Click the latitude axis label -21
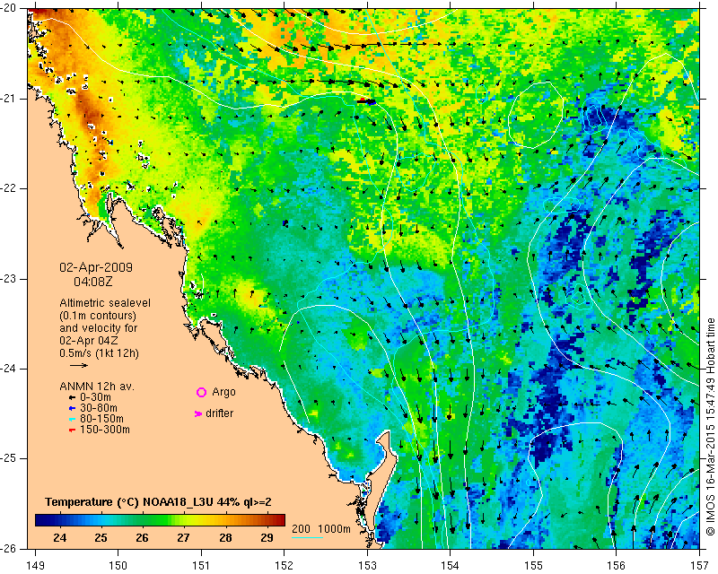This screenshot has width=718, height=574. (x=7, y=99)
